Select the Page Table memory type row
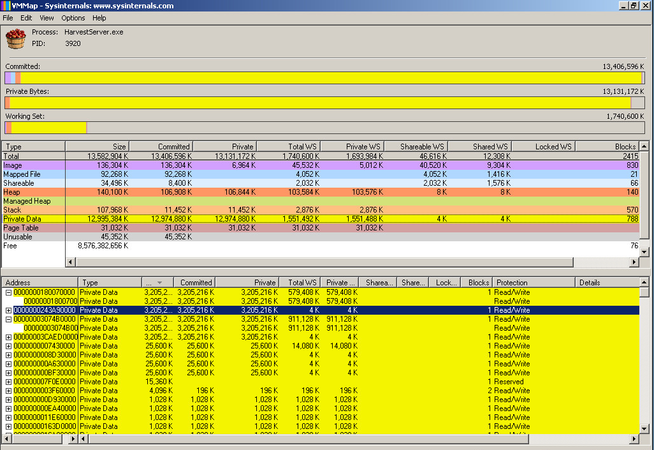The image size is (654, 450). 321,228
